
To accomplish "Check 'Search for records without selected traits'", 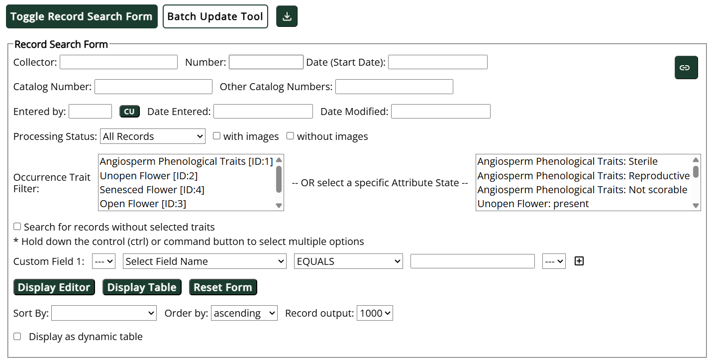I will (17, 227).
